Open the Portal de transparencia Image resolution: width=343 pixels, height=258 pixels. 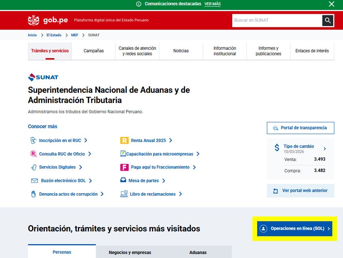tap(300, 128)
